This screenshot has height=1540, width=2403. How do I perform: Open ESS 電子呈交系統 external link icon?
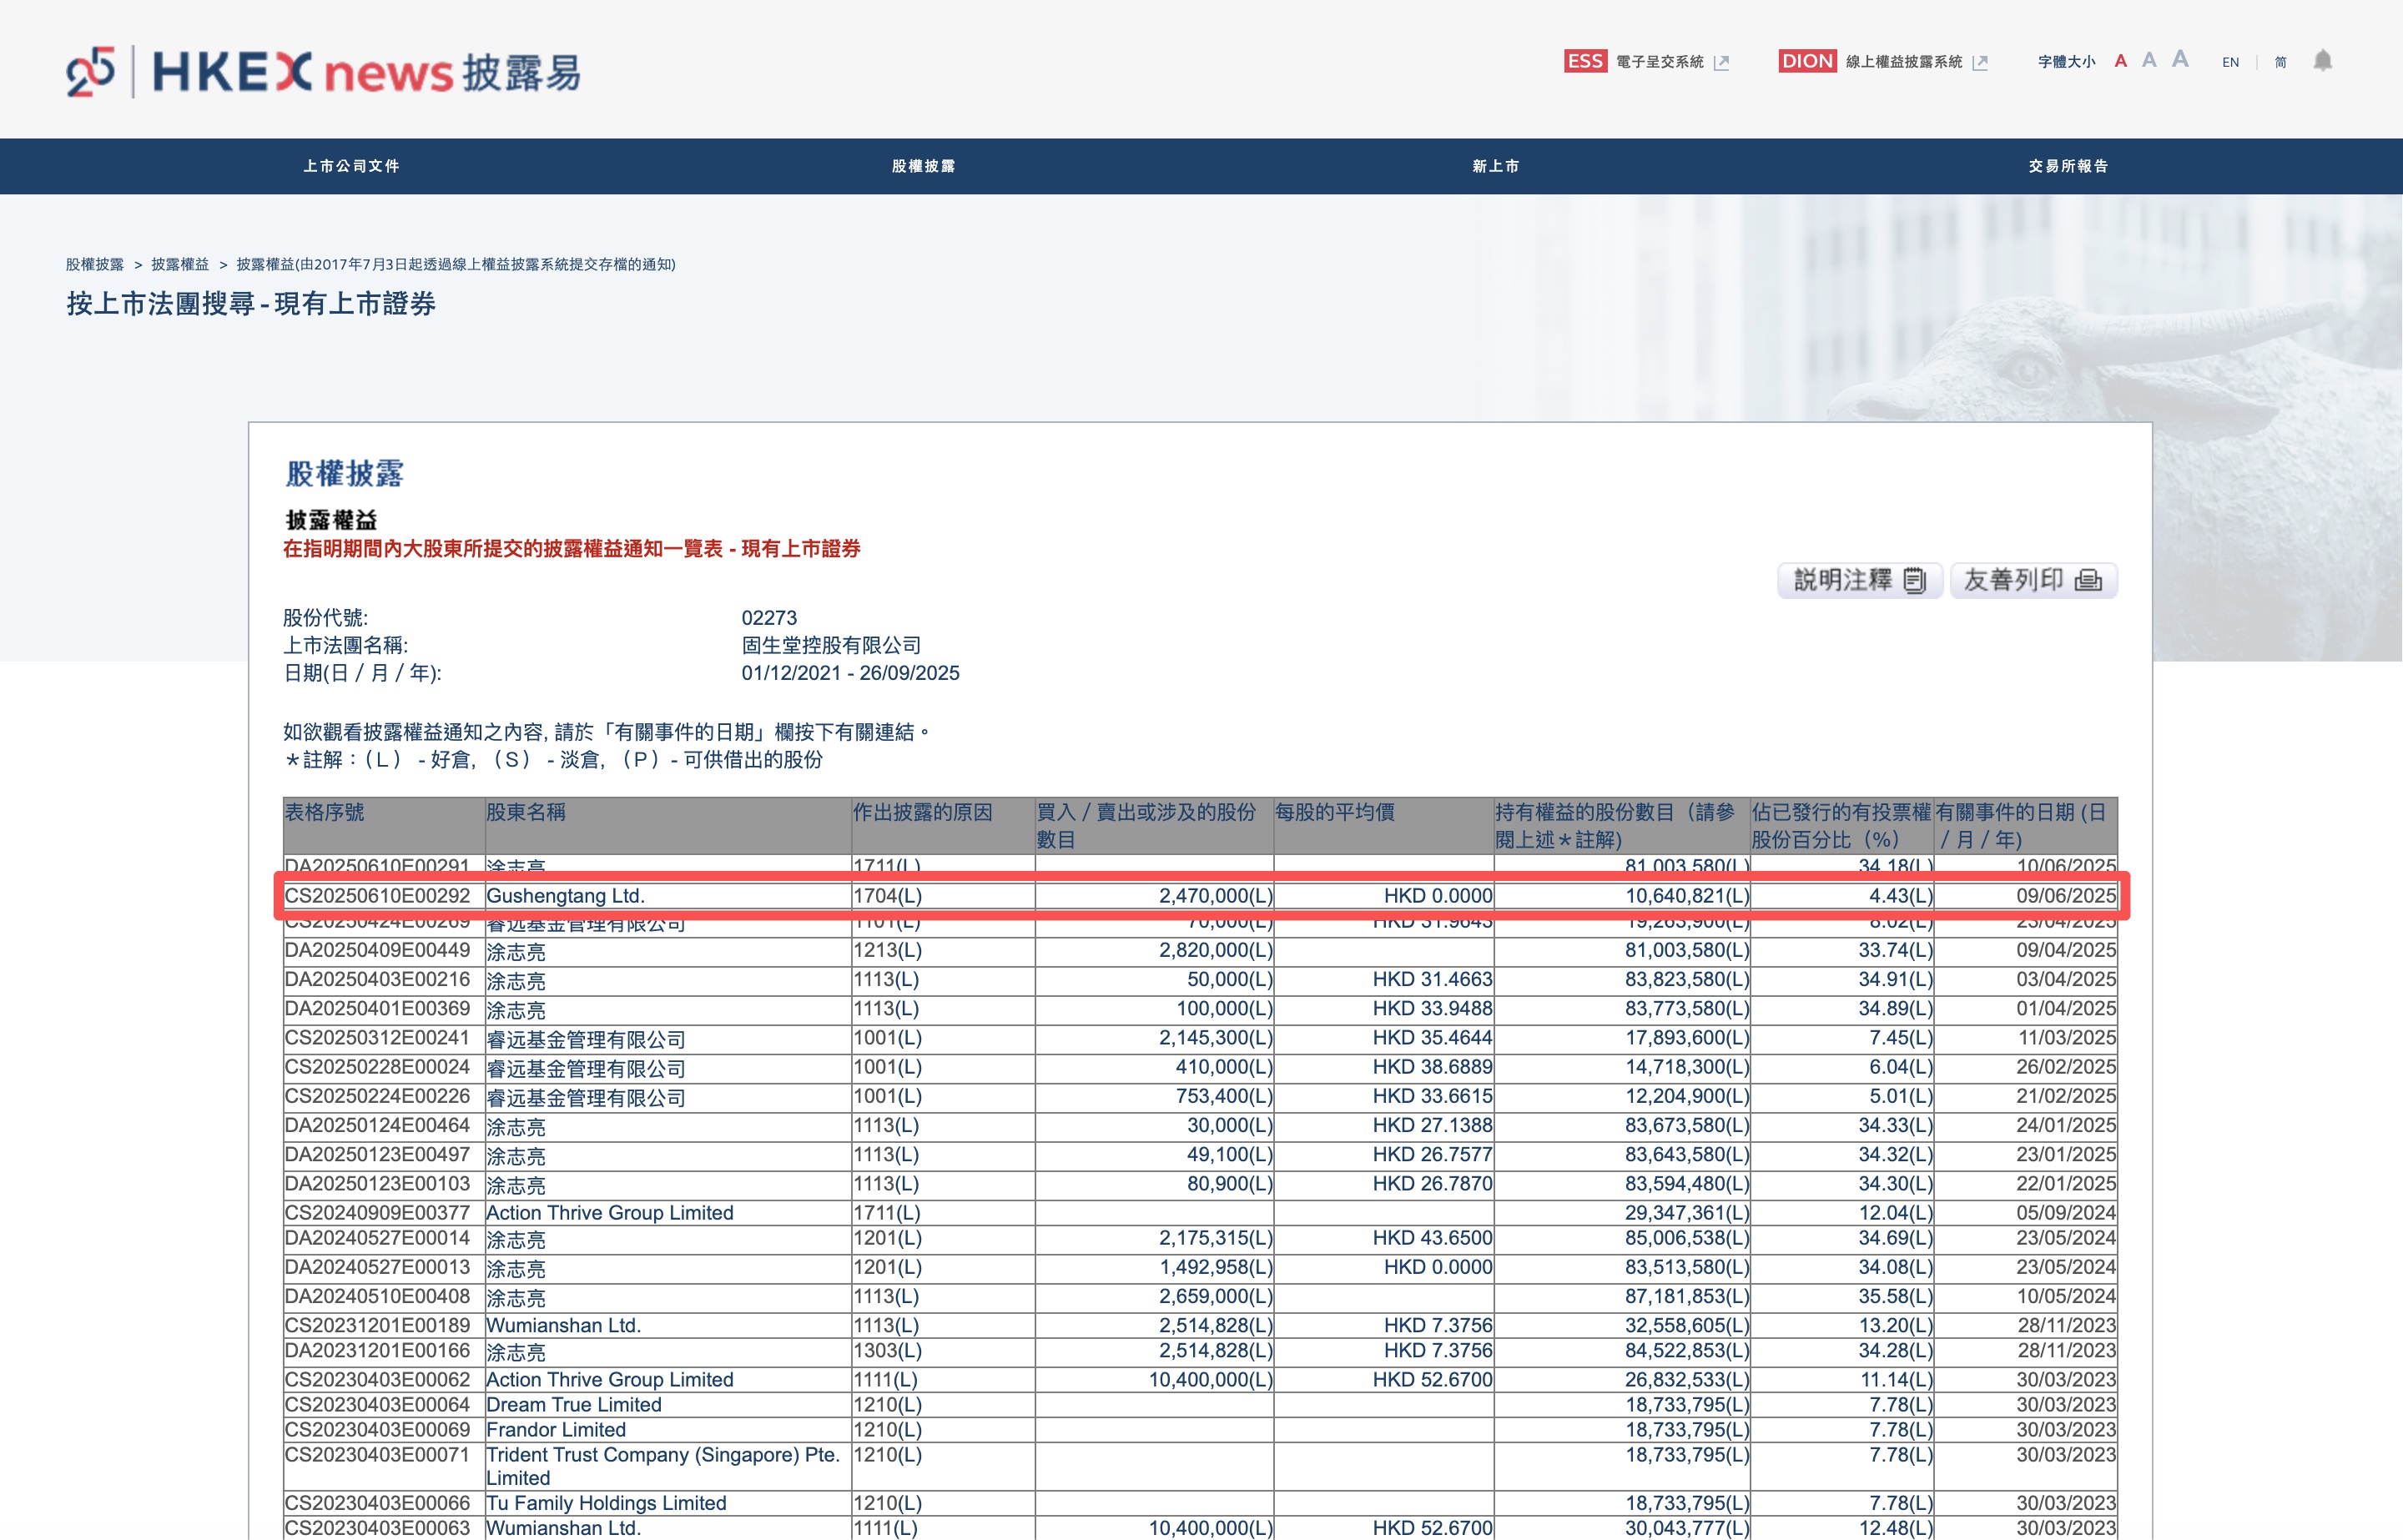click(x=1721, y=63)
